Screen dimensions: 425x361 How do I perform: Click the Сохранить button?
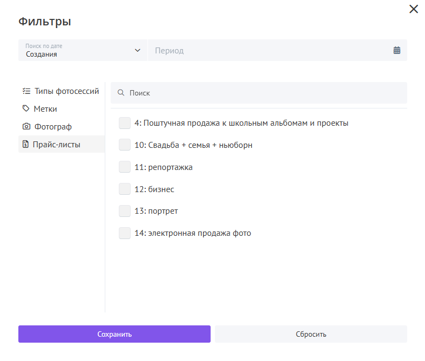coord(114,334)
